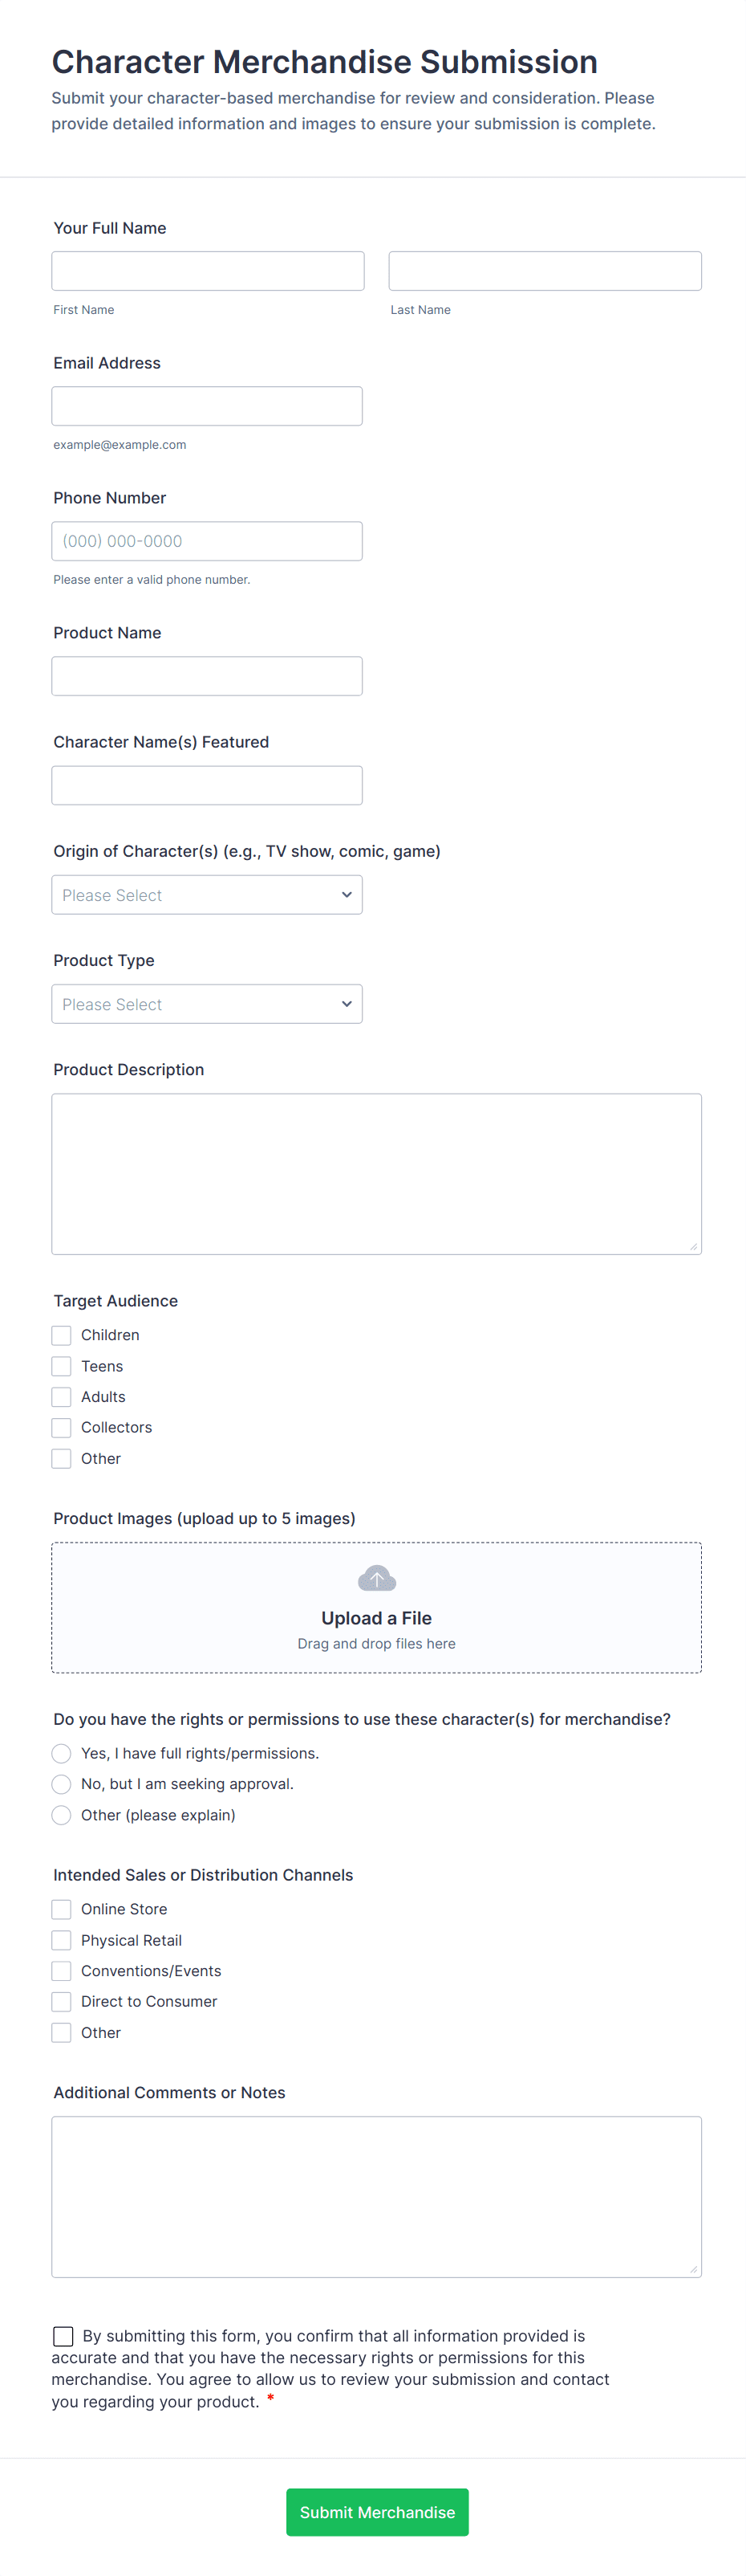
Task: Accept the confirmation agreement checkbox
Action: tap(63, 2336)
